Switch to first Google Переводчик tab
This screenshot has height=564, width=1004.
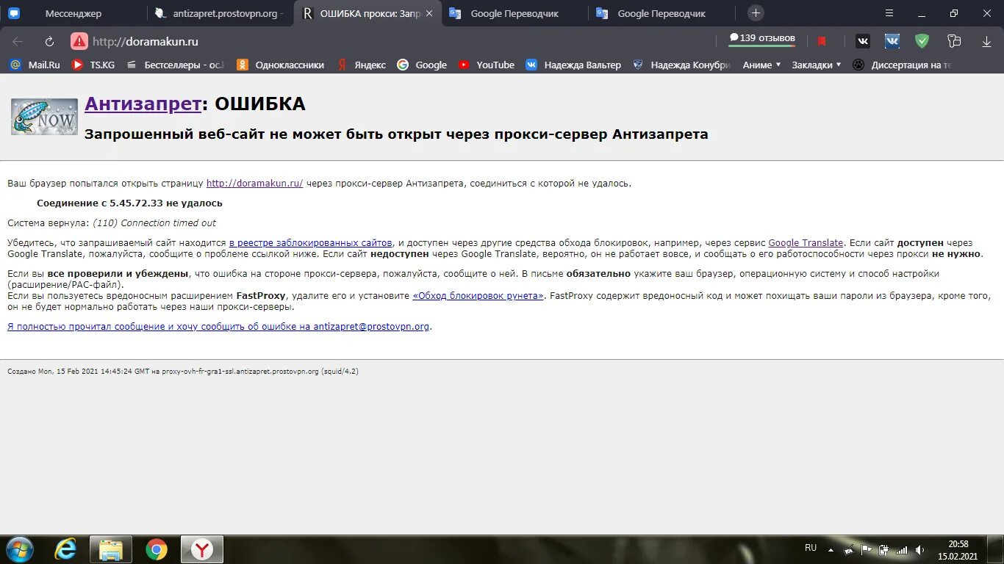[514, 13]
